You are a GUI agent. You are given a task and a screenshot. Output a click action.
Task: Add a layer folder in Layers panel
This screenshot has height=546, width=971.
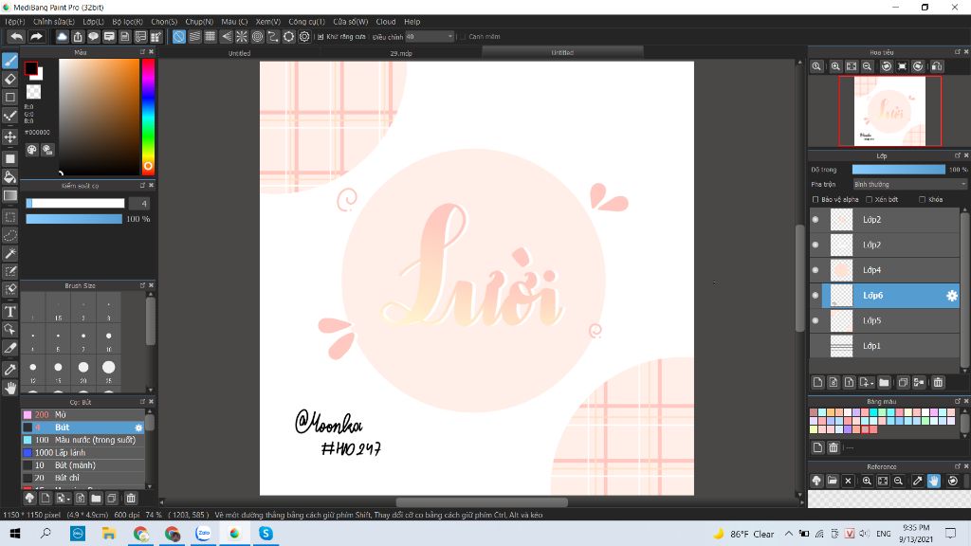coord(884,383)
